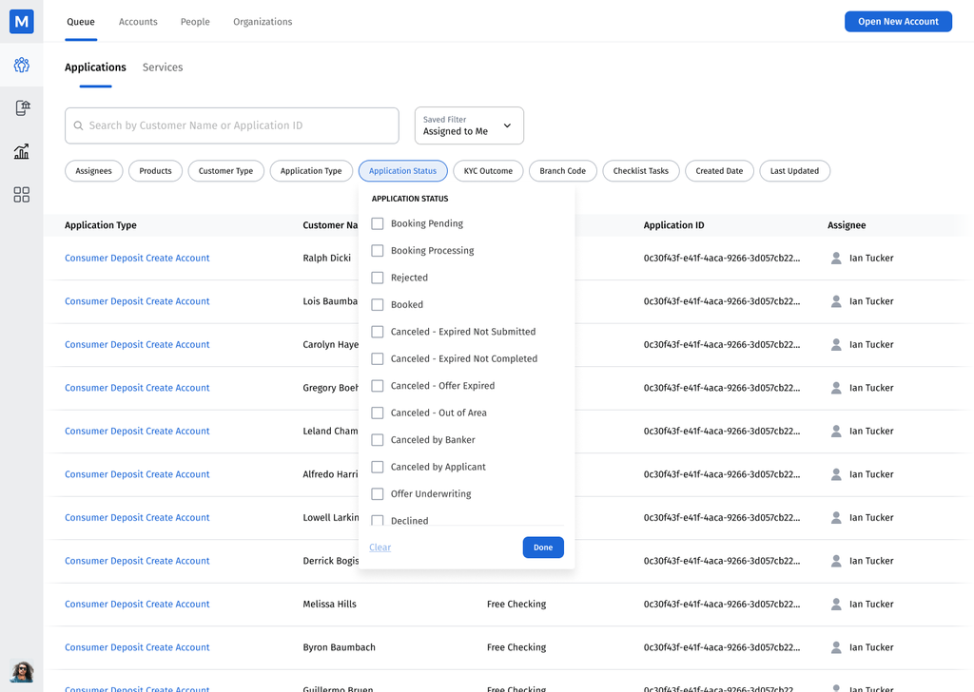Click the Open New Account button
This screenshot has width=974, height=692.
click(x=898, y=22)
